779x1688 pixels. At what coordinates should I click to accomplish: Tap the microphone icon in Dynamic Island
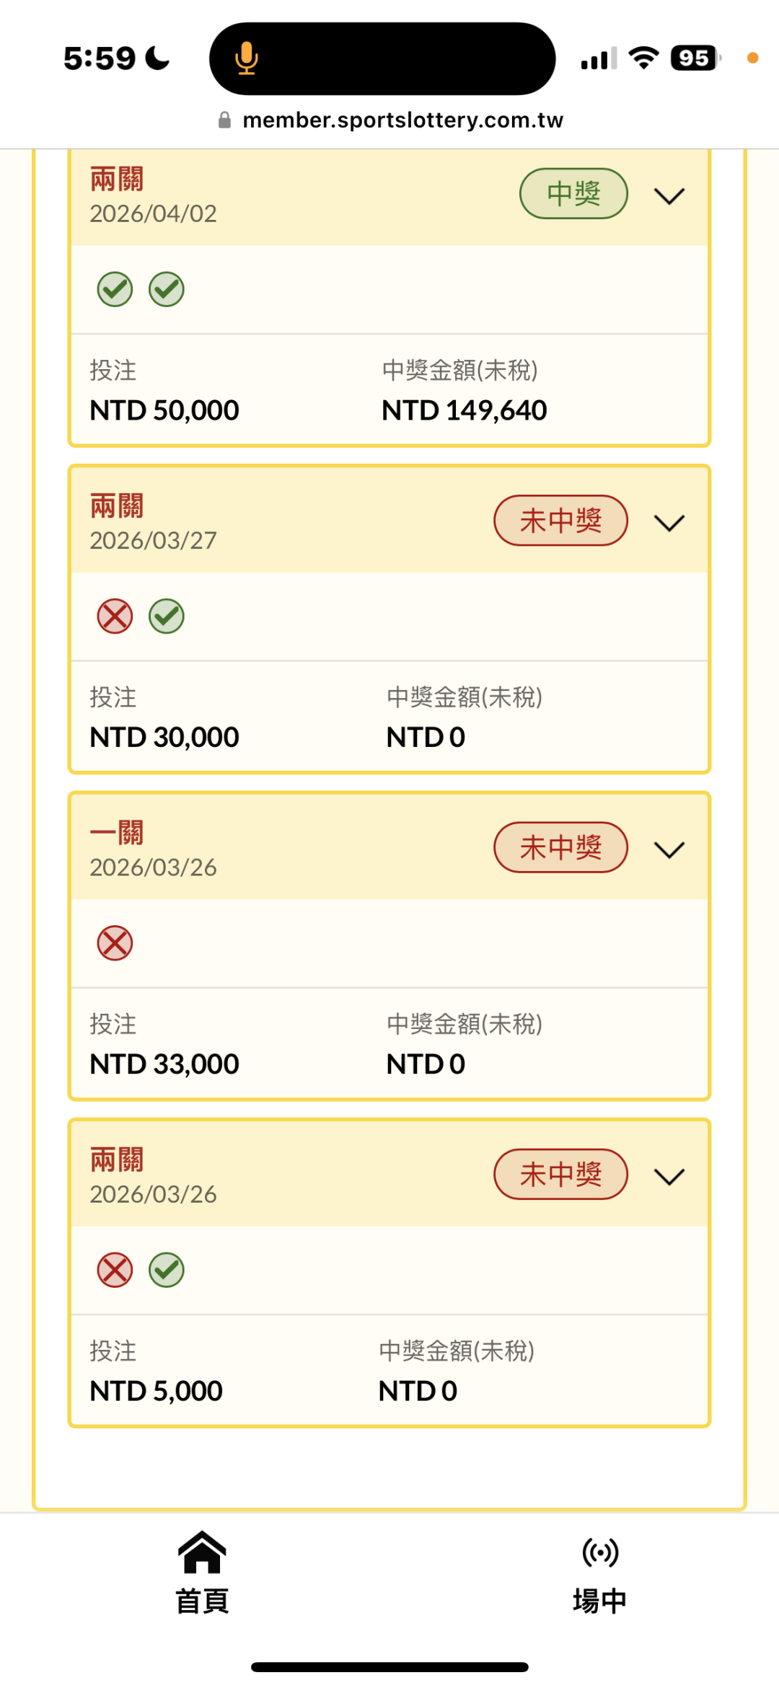(246, 58)
